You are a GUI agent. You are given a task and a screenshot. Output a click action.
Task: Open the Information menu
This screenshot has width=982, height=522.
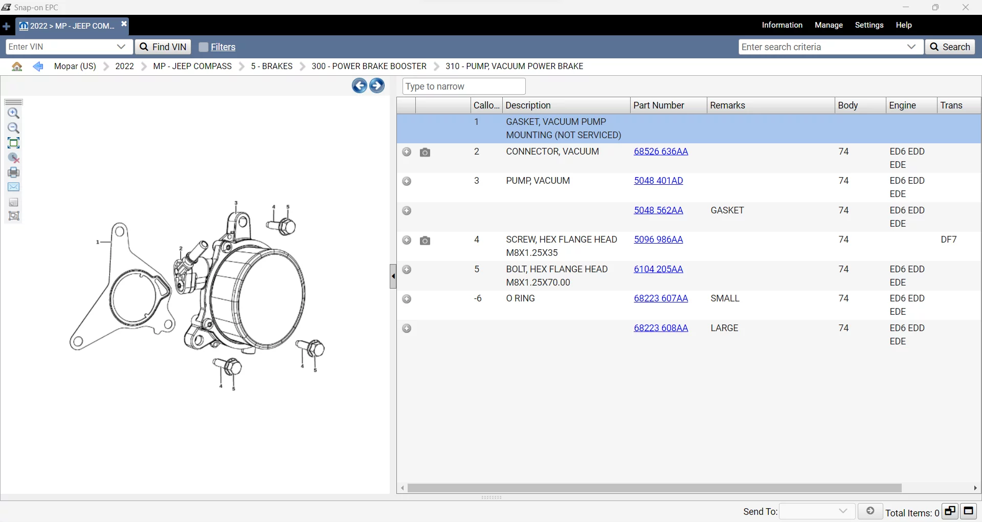click(782, 25)
